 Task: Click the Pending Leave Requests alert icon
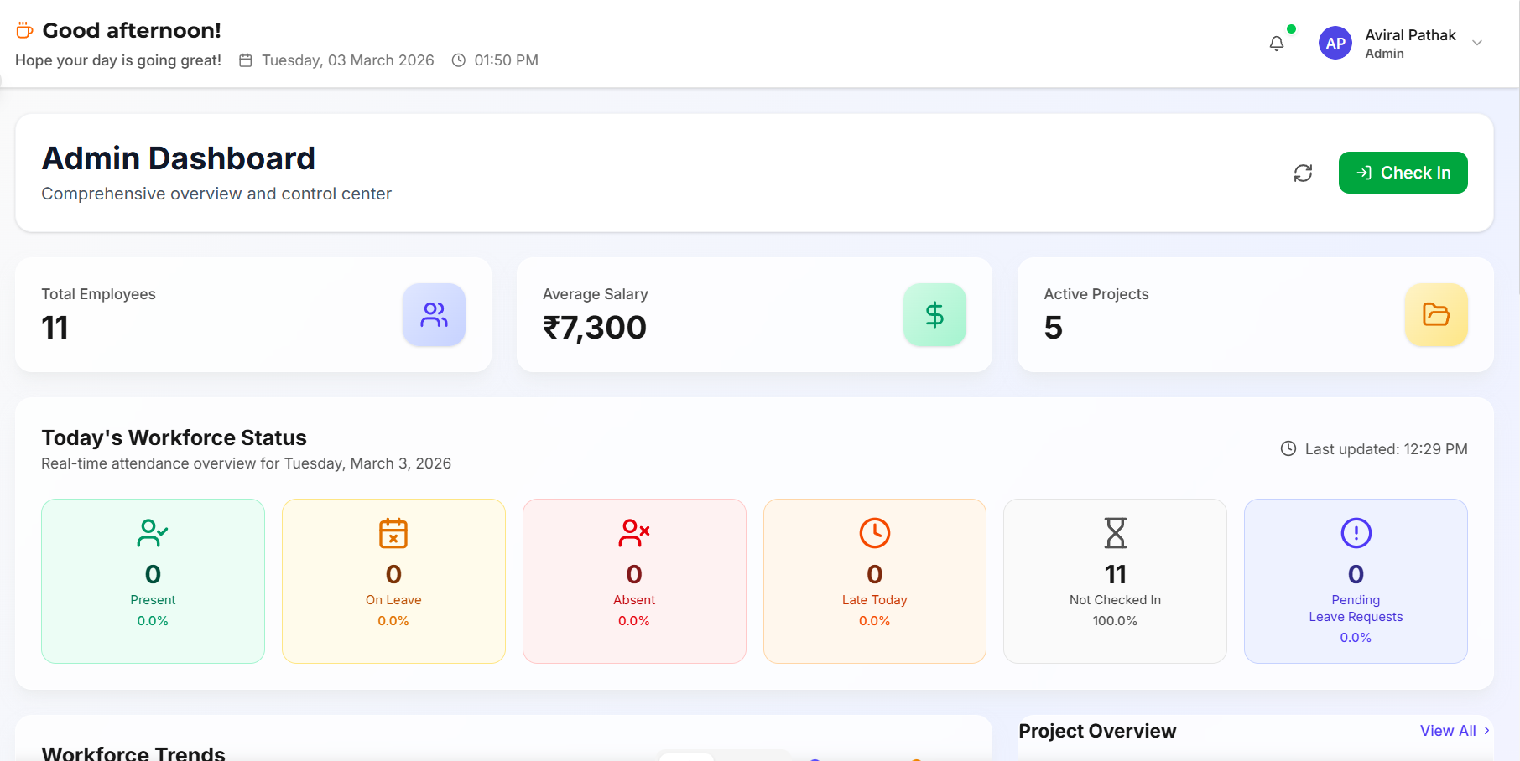(1356, 533)
